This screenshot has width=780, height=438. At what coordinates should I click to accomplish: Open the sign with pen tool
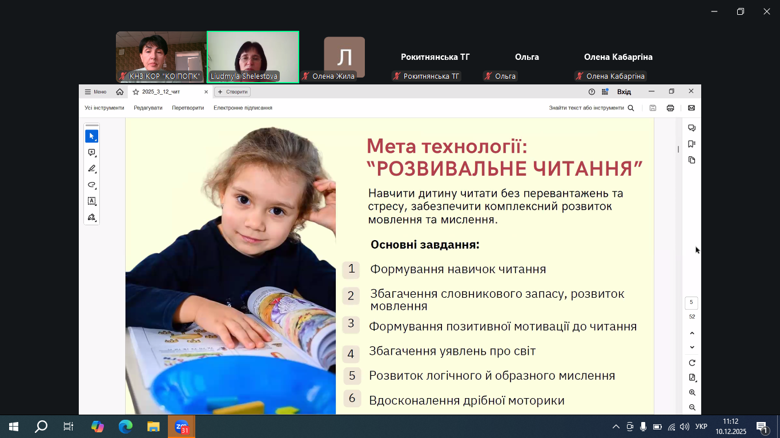[91, 217]
